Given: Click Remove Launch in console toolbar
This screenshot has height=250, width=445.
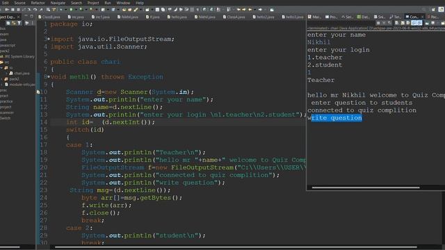Looking at the screenshot, I should [384, 23].
